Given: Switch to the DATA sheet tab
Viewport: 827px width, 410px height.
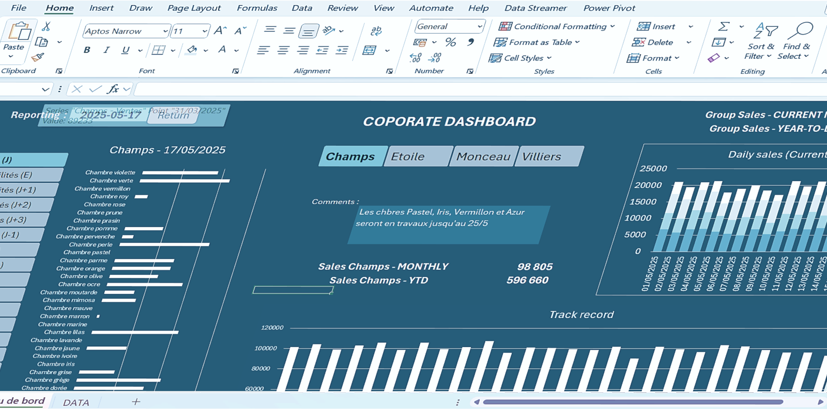Looking at the screenshot, I should (x=76, y=402).
